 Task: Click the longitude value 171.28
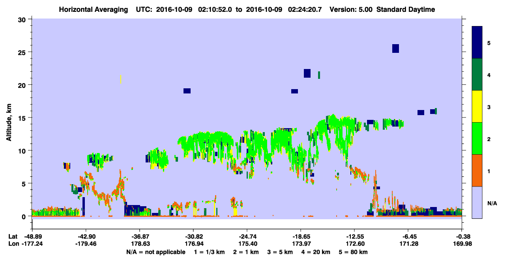(410, 244)
